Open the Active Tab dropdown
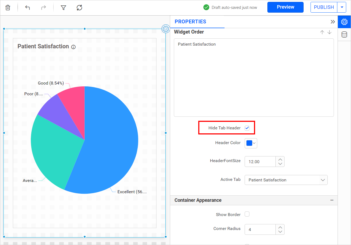The width and height of the screenshot is (351, 245). (x=286, y=180)
